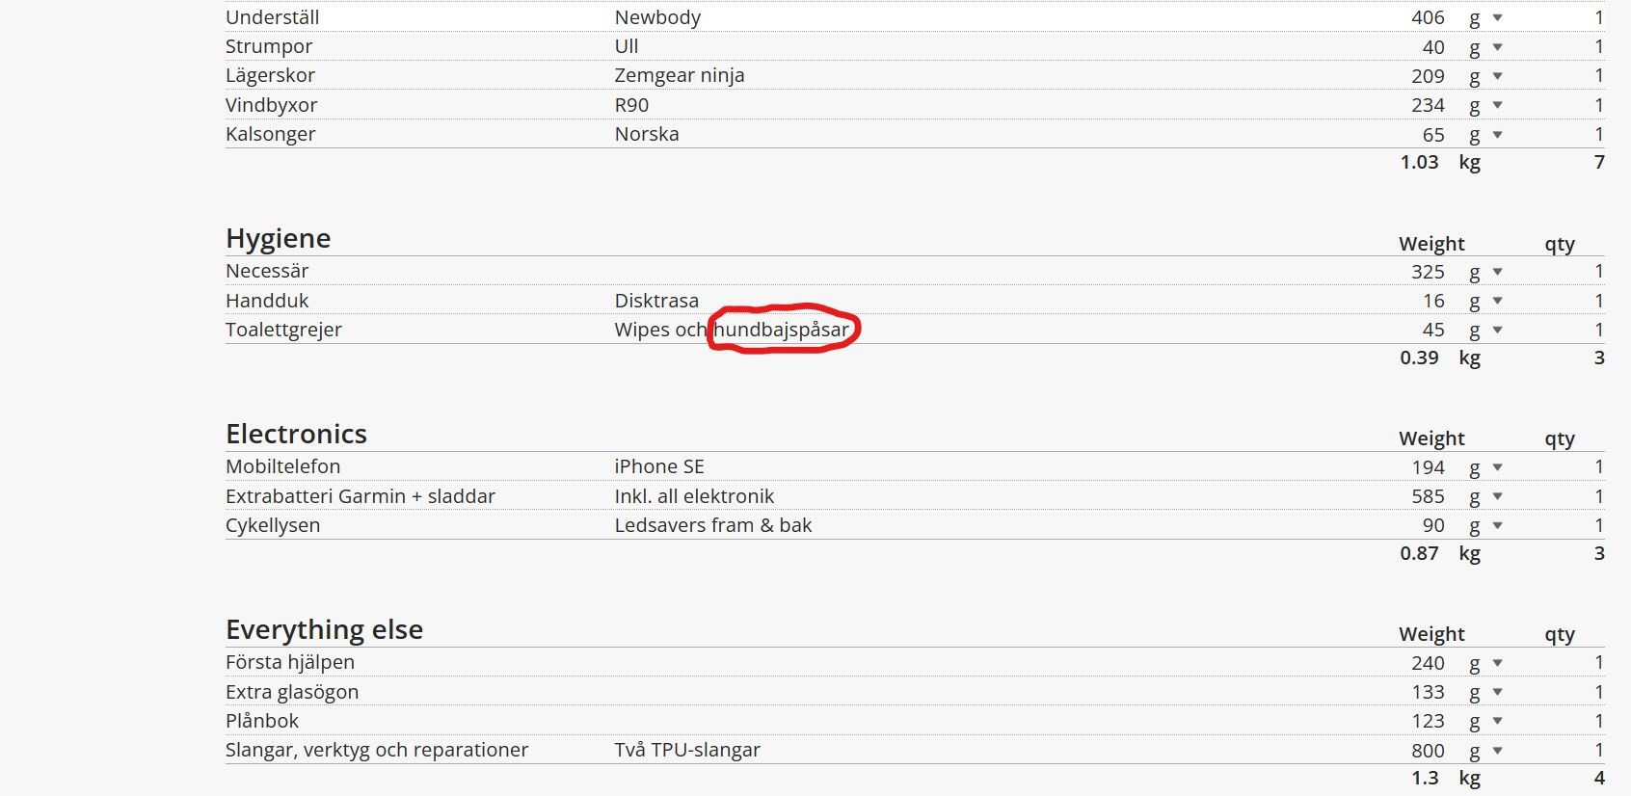Select the Hygiene category heading
The width and height of the screenshot is (1631, 796).
(278, 239)
